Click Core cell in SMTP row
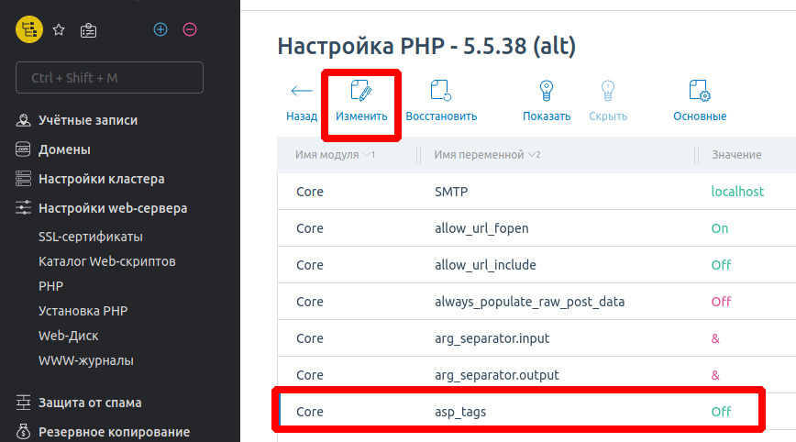The width and height of the screenshot is (796, 442). pos(310,192)
